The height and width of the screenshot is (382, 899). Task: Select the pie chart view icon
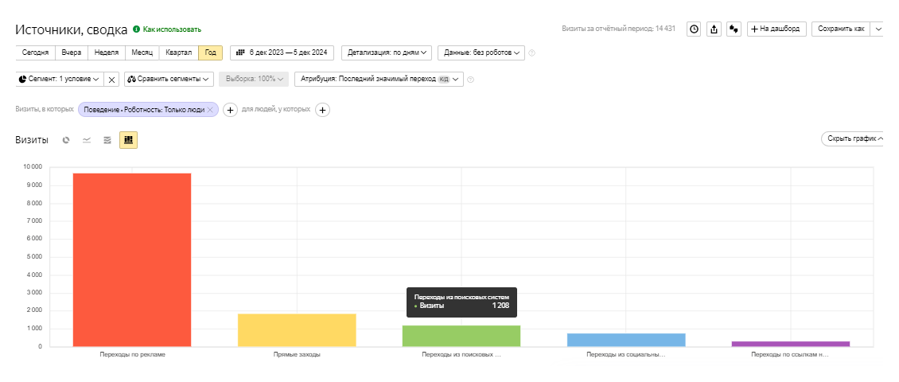[x=67, y=140]
